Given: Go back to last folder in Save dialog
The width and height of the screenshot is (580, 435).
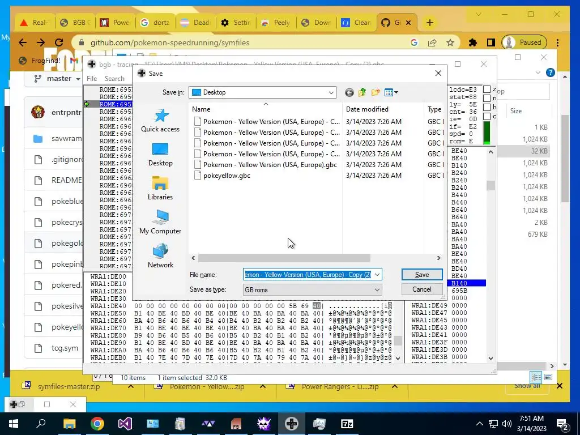Looking at the screenshot, I should 349,92.
